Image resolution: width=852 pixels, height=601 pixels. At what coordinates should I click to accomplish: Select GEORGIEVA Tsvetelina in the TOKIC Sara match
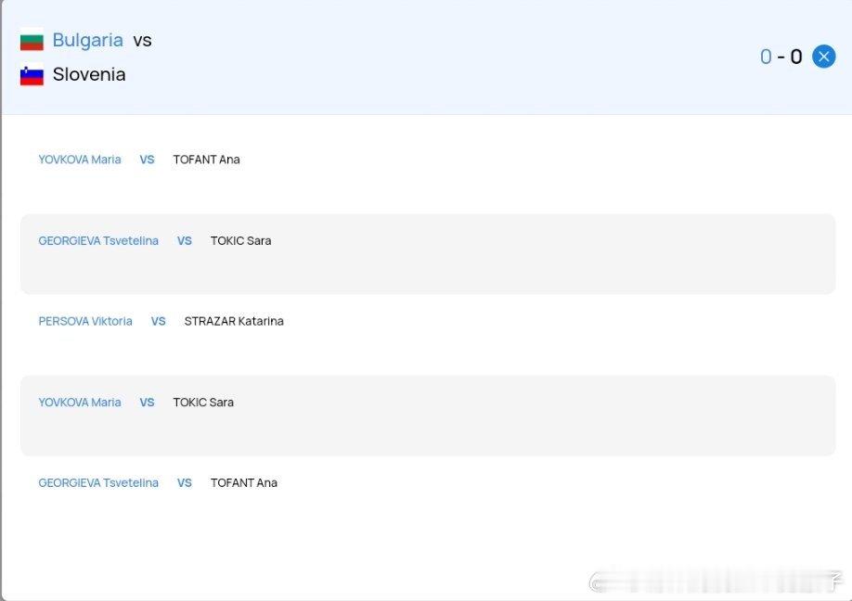click(x=98, y=240)
